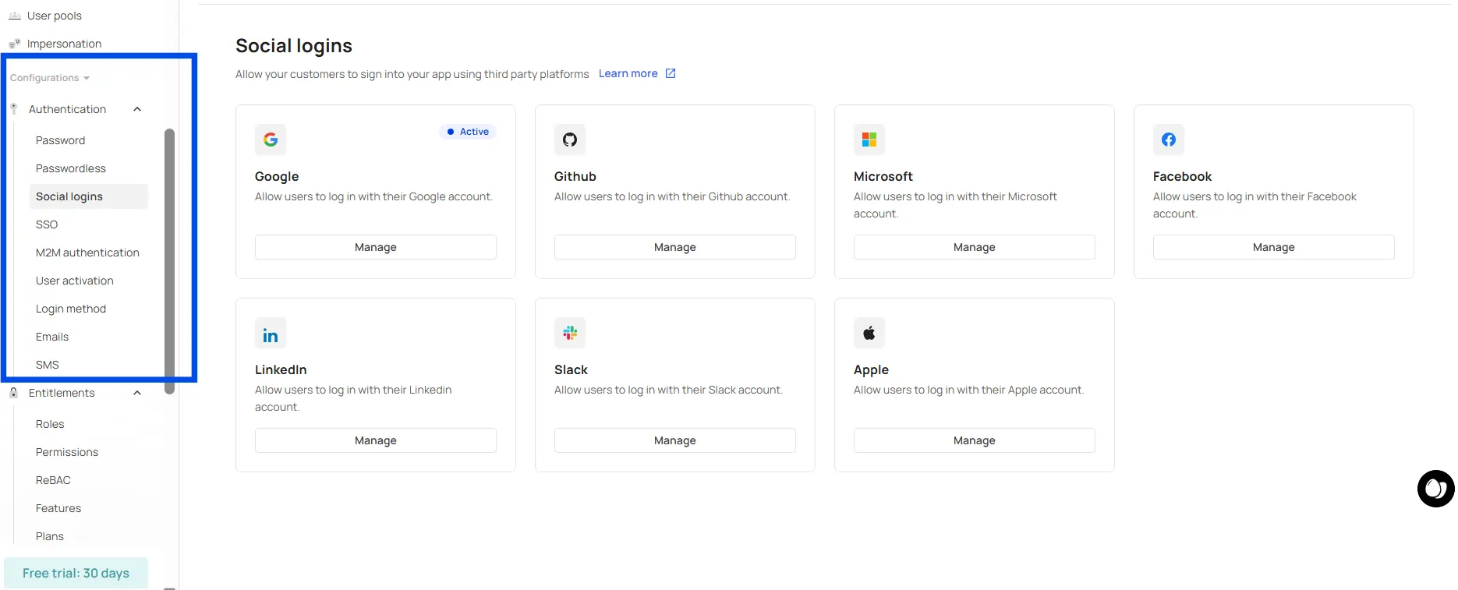
Task: Open the chat support bubble icon
Action: click(1435, 489)
